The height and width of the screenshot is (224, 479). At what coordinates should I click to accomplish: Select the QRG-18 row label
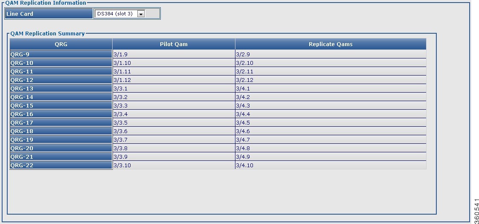pyautogui.click(x=61, y=131)
